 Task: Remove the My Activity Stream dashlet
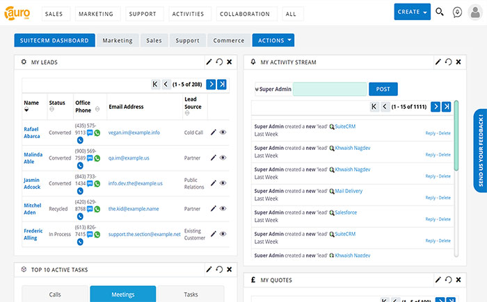click(458, 62)
